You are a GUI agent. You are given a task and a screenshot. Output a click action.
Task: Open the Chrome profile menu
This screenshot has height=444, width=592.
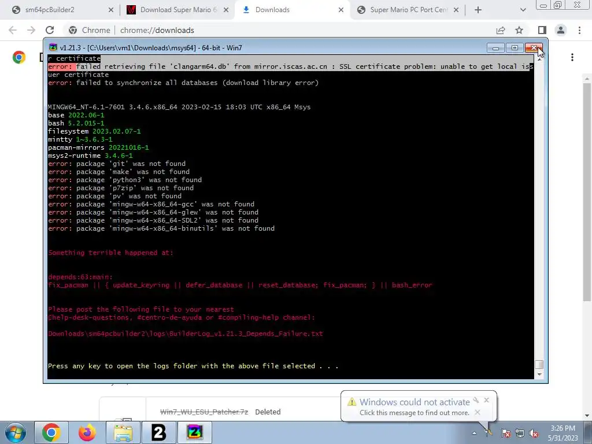click(561, 30)
